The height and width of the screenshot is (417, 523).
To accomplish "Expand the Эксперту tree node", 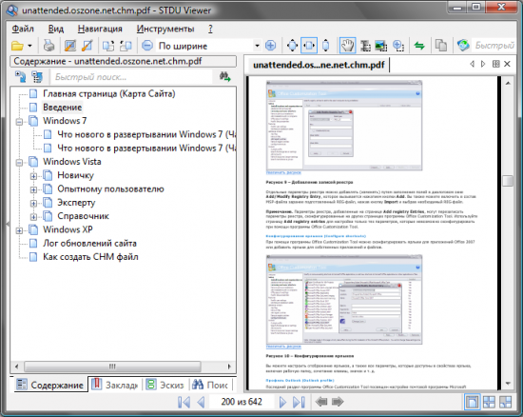I will pyautogui.click(x=33, y=204).
